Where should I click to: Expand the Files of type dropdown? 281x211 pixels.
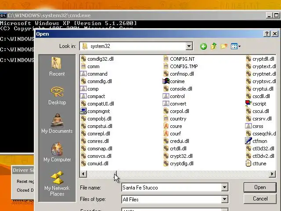[x=224, y=199]
